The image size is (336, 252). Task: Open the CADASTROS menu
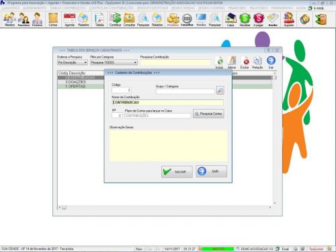click(x=11, y=8)
